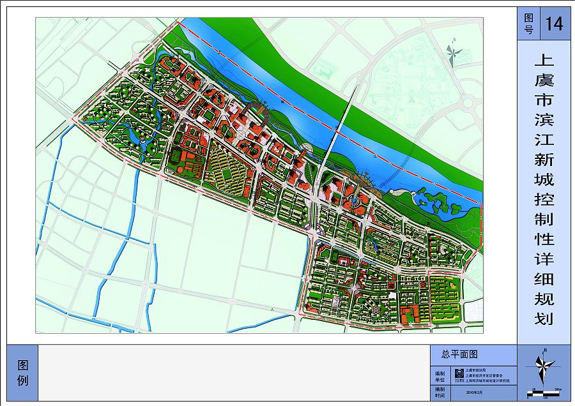This screenshot has height=406, width=575.
Task: Click the large north compass rose in title block
Action: [x=544, y=366]
